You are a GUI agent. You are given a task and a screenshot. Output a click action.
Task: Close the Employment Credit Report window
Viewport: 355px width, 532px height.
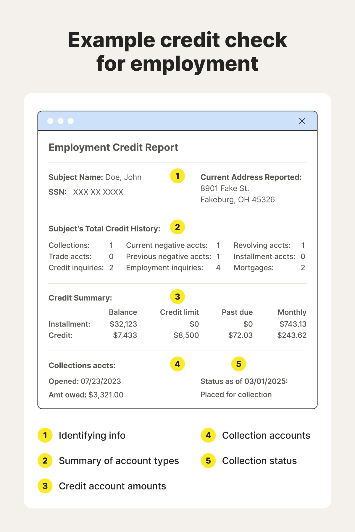302,121
